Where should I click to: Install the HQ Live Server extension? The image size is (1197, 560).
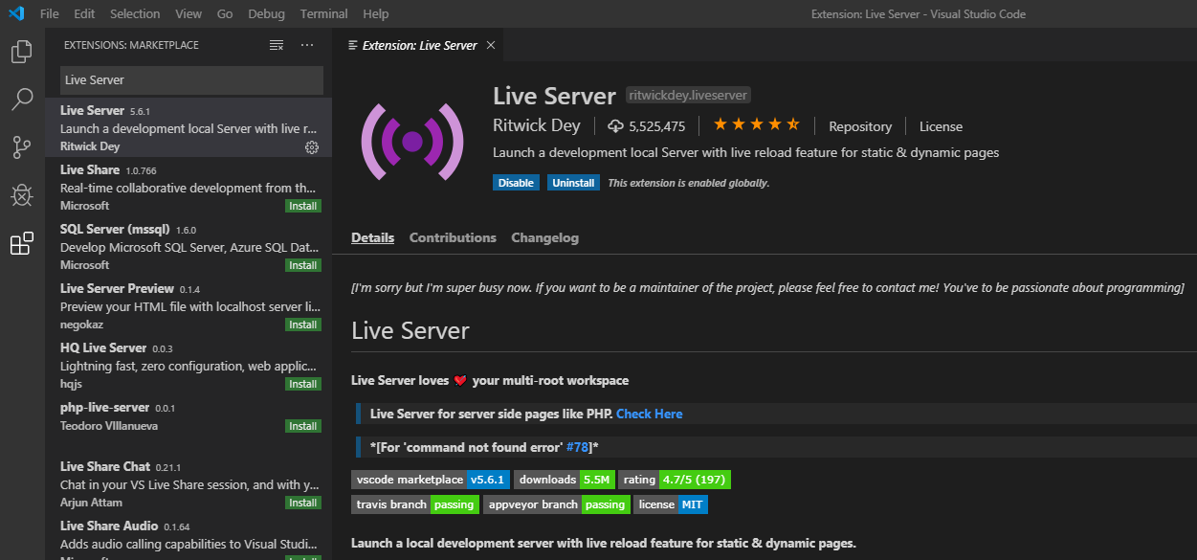tap(303, 384)
